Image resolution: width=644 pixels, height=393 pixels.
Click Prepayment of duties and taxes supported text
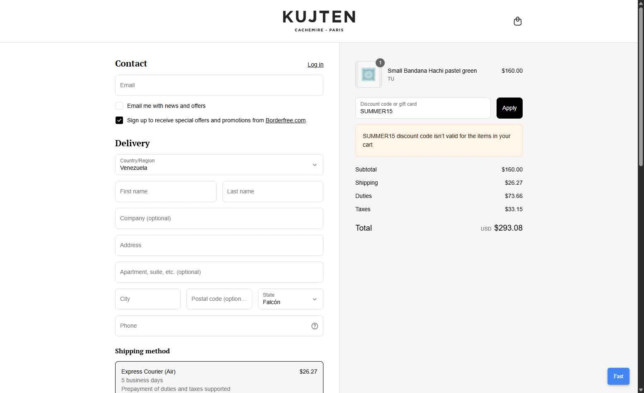pyautogui.click(x=176, y=389)
